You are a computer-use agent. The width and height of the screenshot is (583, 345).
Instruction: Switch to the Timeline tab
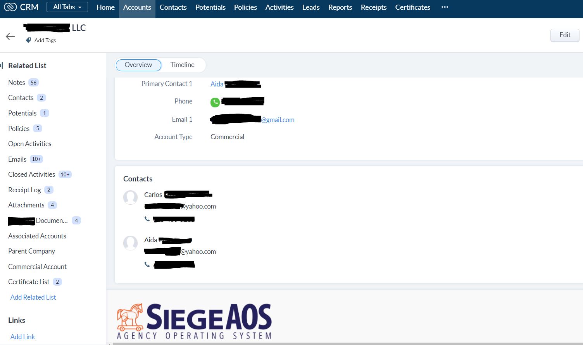[182, 65]
